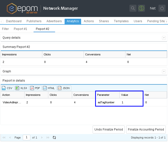
Task: Open the Dashboard tab
Action: [x=14, y=21]
